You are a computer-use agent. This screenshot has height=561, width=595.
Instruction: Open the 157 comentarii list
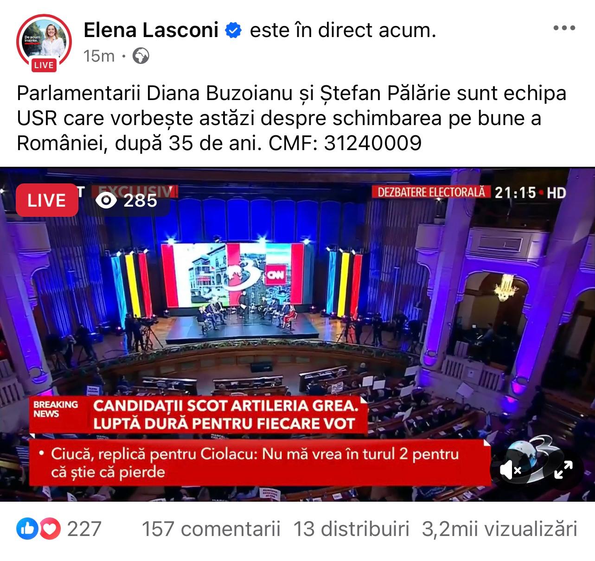pos(211,529)
